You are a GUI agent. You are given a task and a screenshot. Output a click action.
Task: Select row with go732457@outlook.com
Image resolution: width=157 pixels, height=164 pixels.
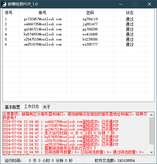pos(78,19)
